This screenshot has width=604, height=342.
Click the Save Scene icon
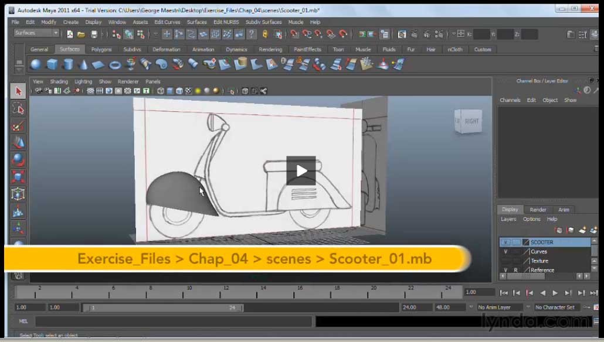(x=94, y=35)
